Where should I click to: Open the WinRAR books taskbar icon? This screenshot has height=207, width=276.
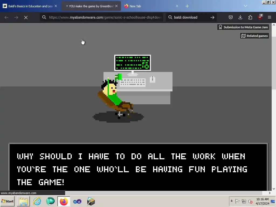tap(91, 201)
